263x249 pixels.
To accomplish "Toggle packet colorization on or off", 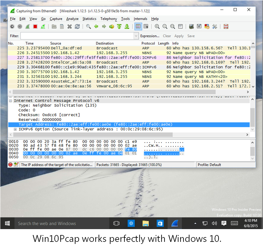I will coord(138,26).
